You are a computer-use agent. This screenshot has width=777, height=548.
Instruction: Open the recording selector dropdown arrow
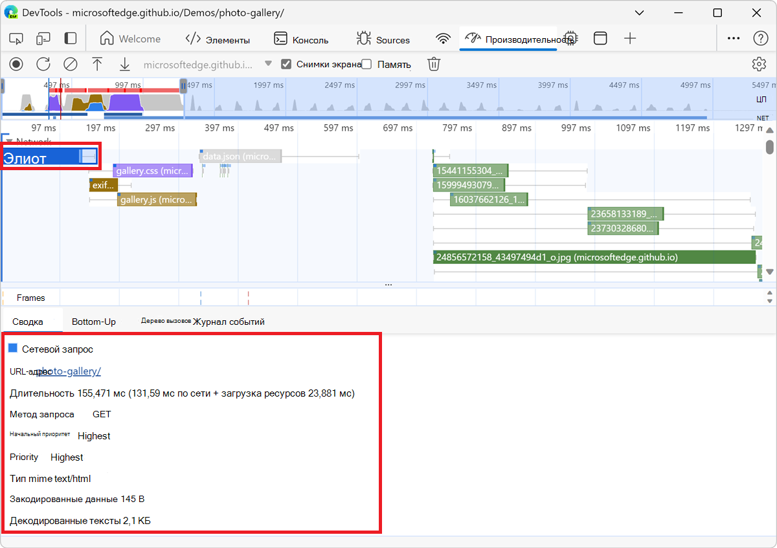(x=268, y=64)
